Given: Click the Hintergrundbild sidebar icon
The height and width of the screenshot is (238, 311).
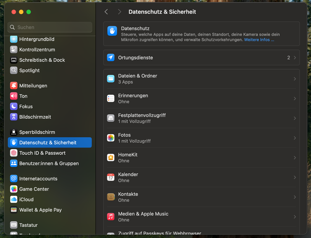Looking at the screenshot, I should tap(14, 39).
